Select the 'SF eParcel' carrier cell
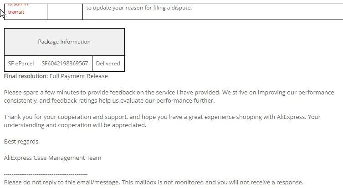The width and height of the screenshot is (343, 188). 21,64
